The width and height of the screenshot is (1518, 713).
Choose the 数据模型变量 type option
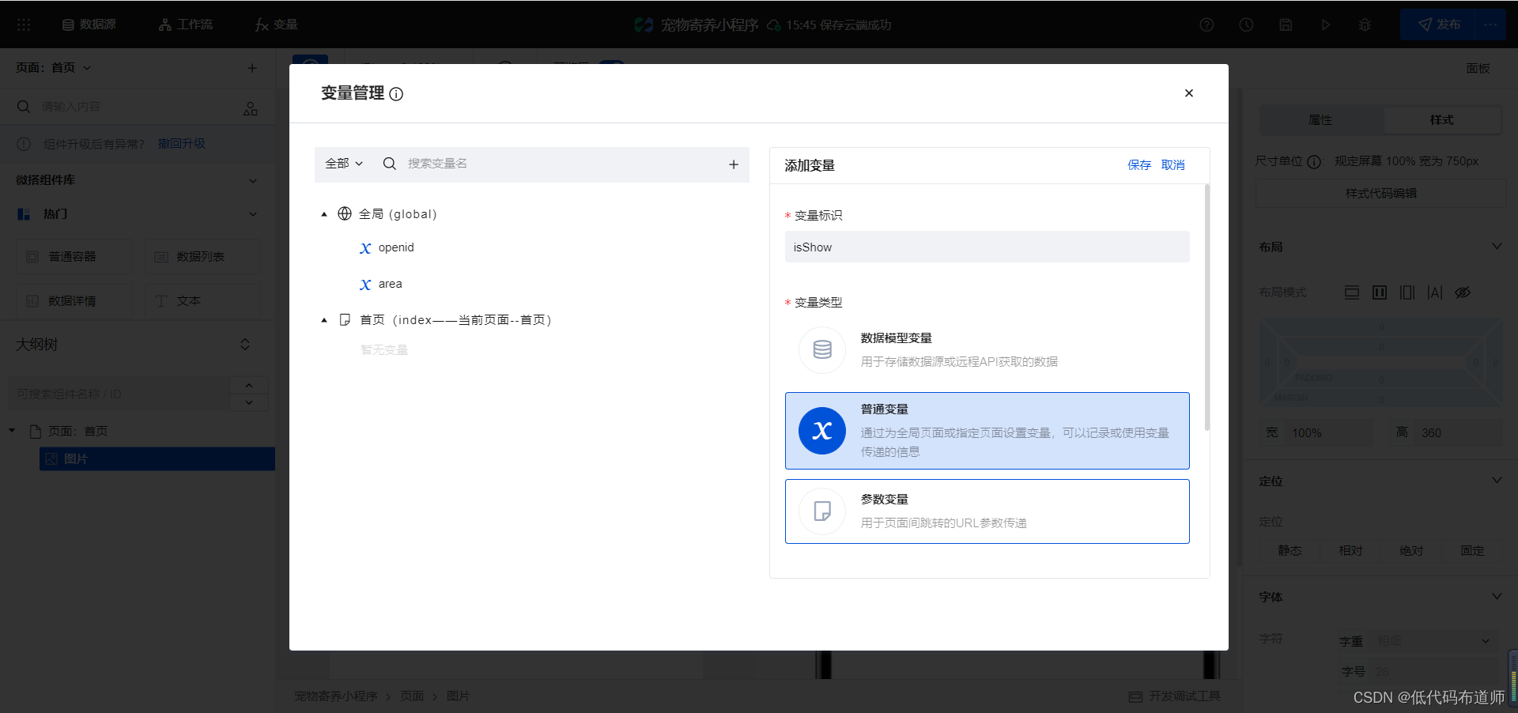click(987, 349)
